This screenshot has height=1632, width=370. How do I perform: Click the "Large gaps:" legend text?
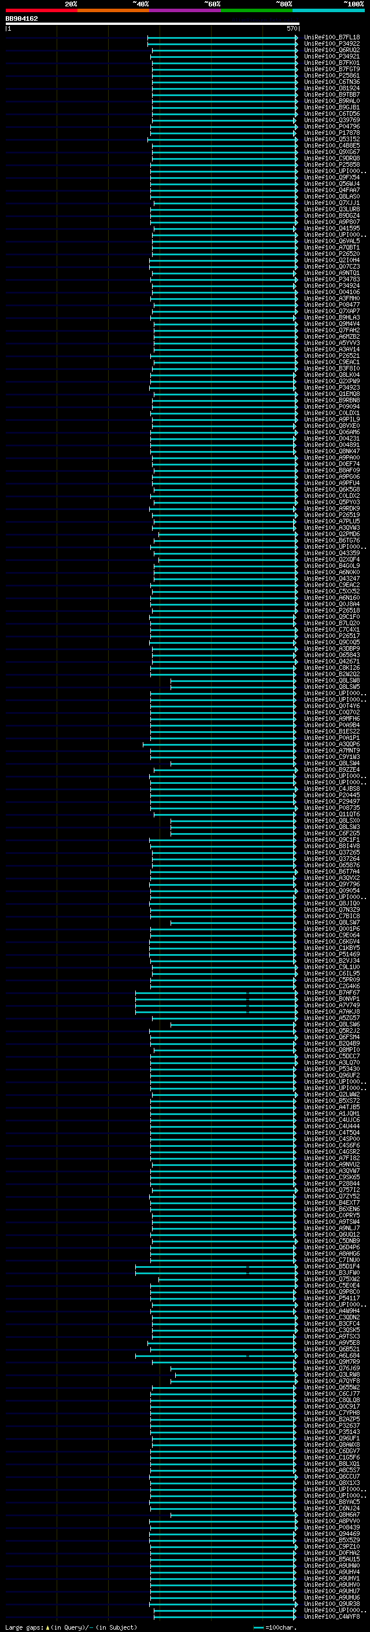[25, 1627]
